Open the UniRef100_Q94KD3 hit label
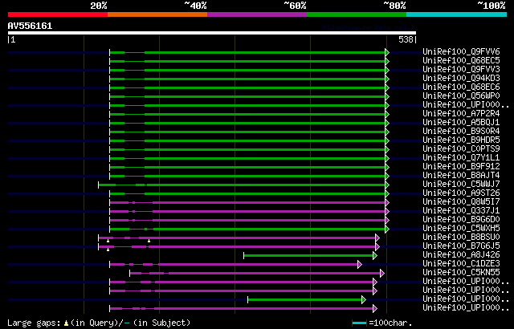The width and height of the screenshot is (514, 329). pos(461,79)
